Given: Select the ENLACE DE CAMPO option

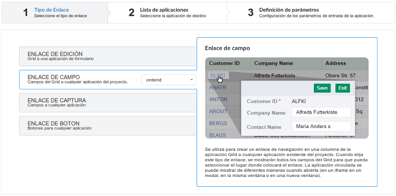Looking at the screenshot, I should [x=79, y=79].
